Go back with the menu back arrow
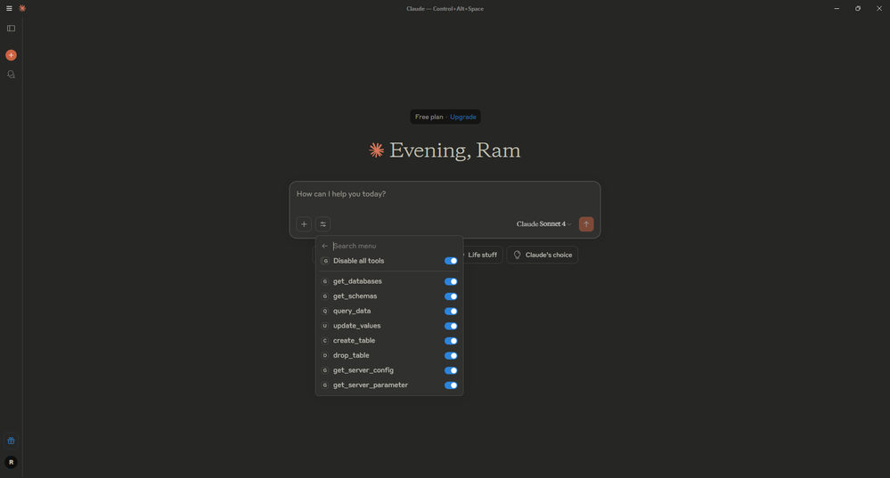The width and height of the screenshot is (890, 478). click(324, 246)
